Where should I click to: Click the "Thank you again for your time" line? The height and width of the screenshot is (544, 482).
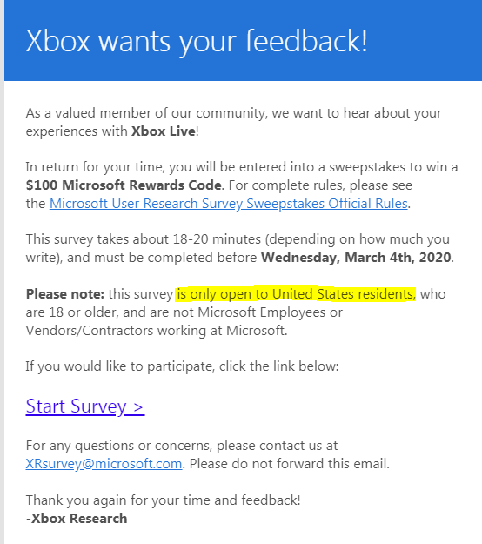pyautogui.click(x=163, y=500)
